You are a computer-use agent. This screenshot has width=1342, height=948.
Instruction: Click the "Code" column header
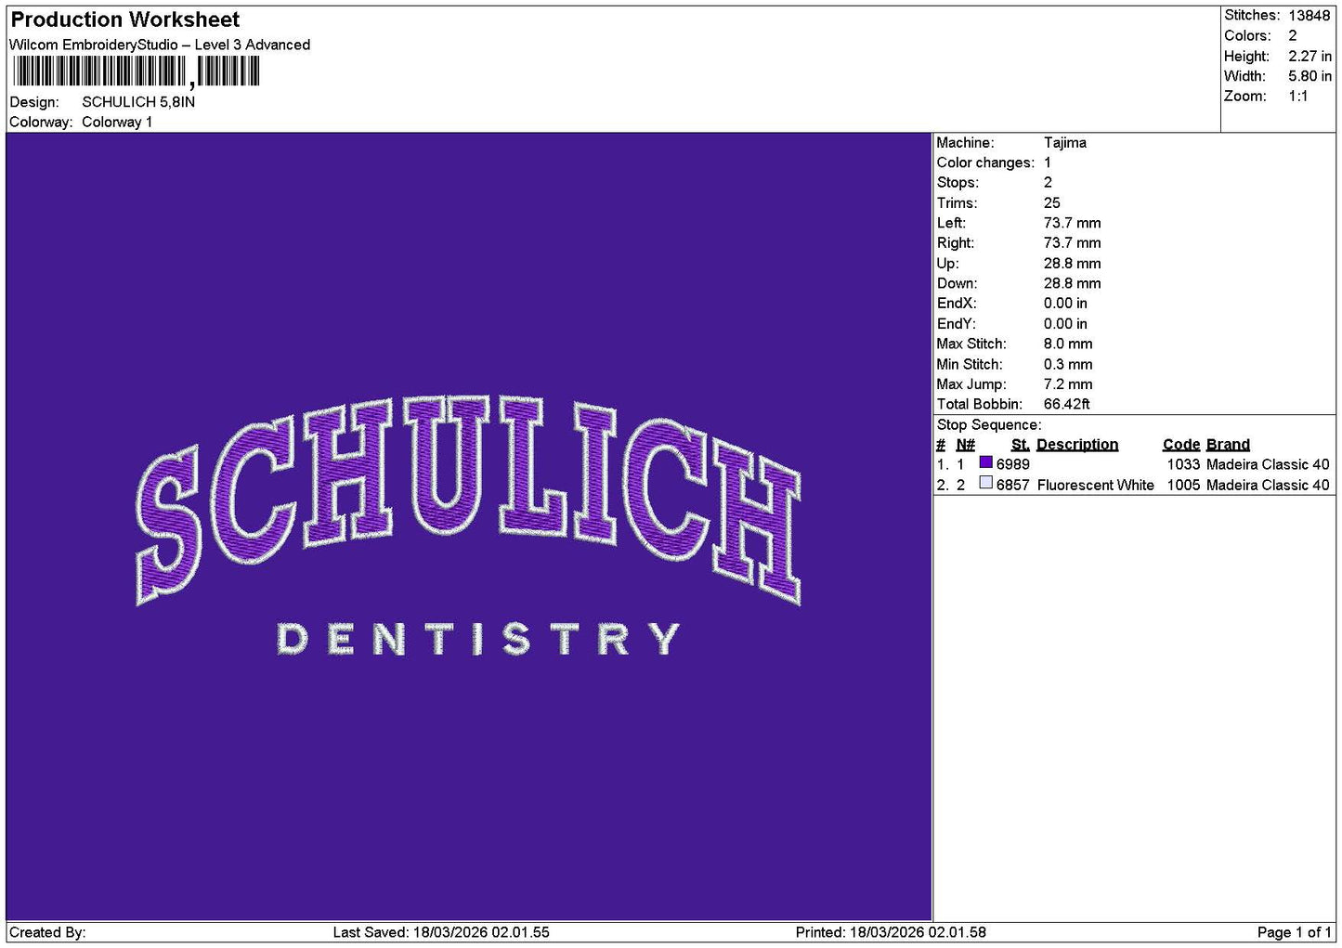1181,445
